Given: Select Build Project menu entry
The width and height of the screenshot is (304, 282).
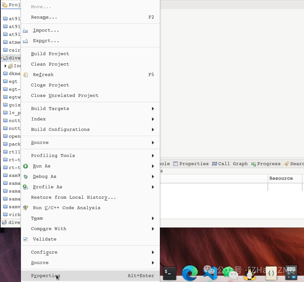Looking at the screenshot, I should (x=90, y=54).
